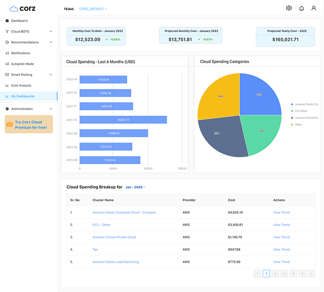
Task: View Trend for Tax row
Action: (x=282, y=250)
